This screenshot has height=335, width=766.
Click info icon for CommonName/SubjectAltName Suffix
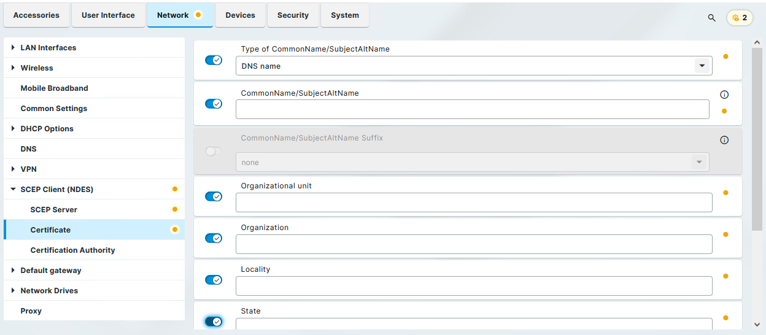(724, 140)
